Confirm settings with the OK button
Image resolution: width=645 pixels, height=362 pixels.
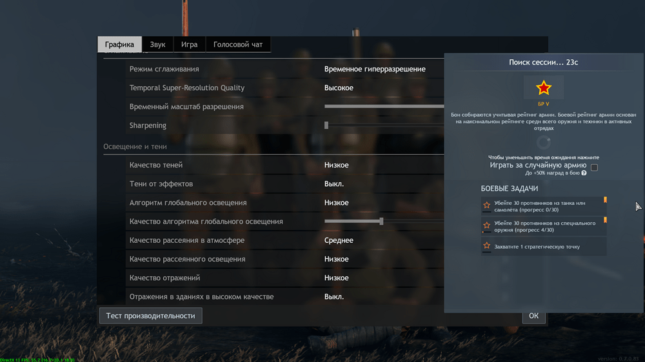point(533,316)
